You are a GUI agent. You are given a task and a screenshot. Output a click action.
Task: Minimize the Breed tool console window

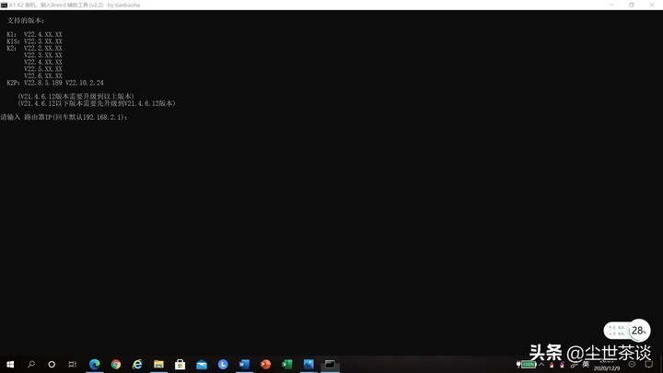point(611,6)
